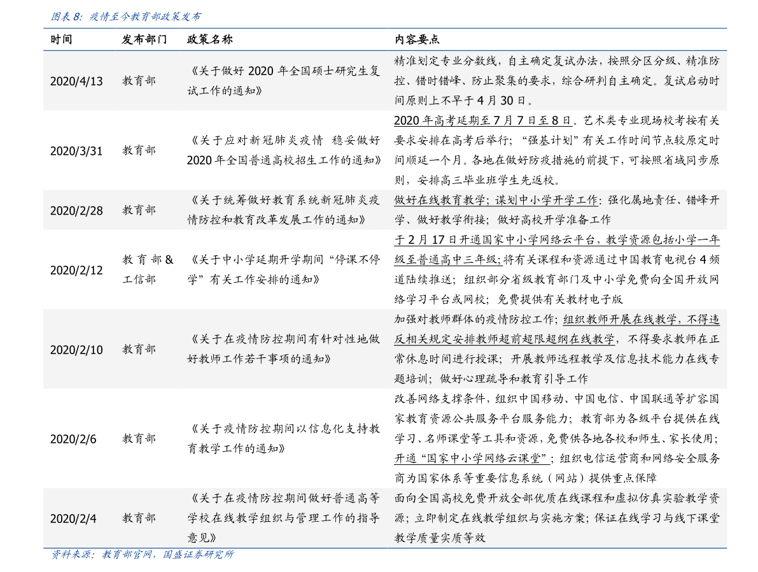Click content text '做好高校开学准备工作'
The width and height of the screenshot is (758, 572).
(x=554, y=220)
